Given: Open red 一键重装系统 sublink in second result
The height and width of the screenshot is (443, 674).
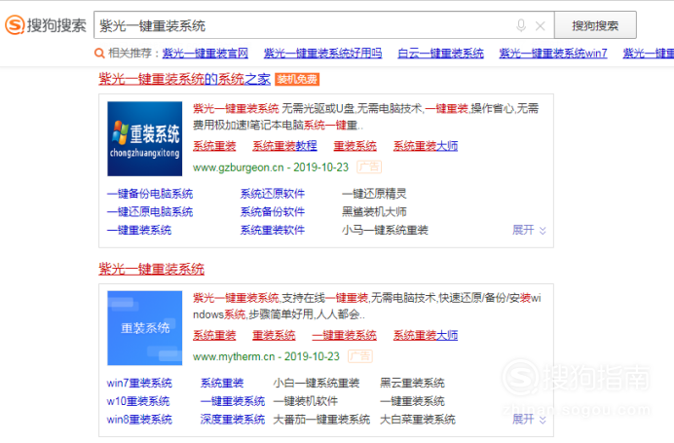Looking at the screenshot, I should coord(345,335).
